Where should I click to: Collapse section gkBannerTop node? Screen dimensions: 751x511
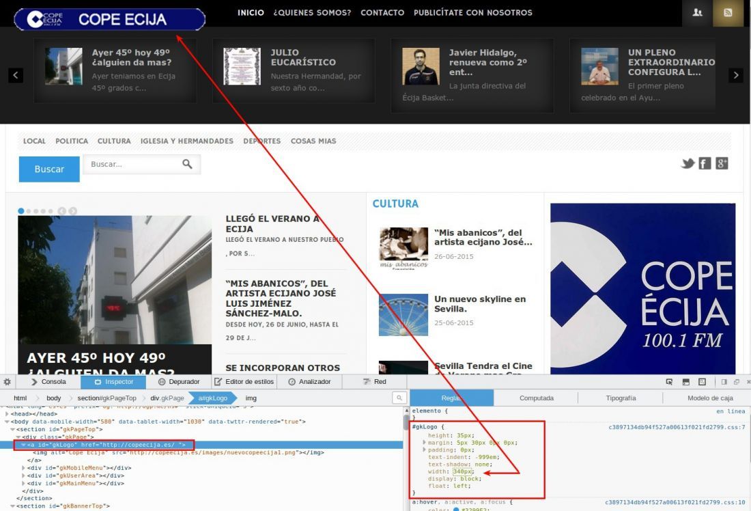[13, 506]
